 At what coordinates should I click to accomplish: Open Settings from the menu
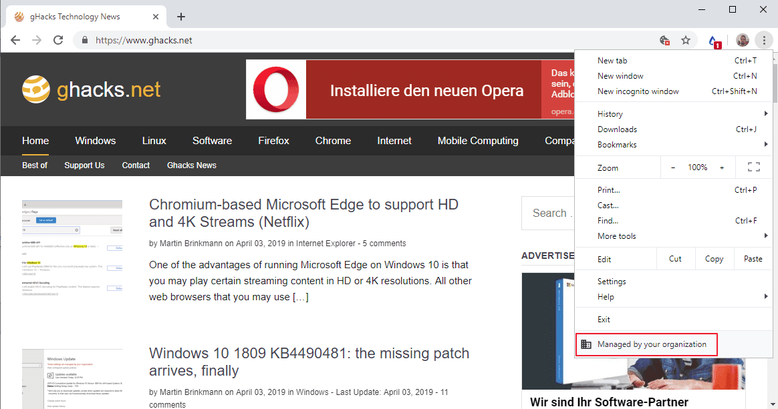[x=673, y=282]
